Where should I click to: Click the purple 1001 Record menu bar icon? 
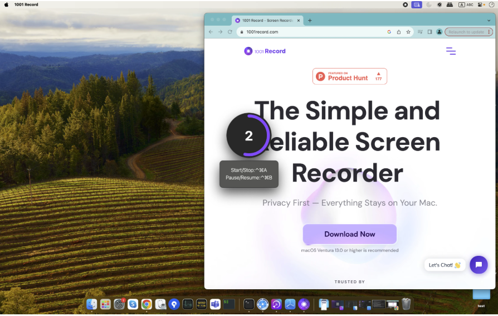coord(417,4)
